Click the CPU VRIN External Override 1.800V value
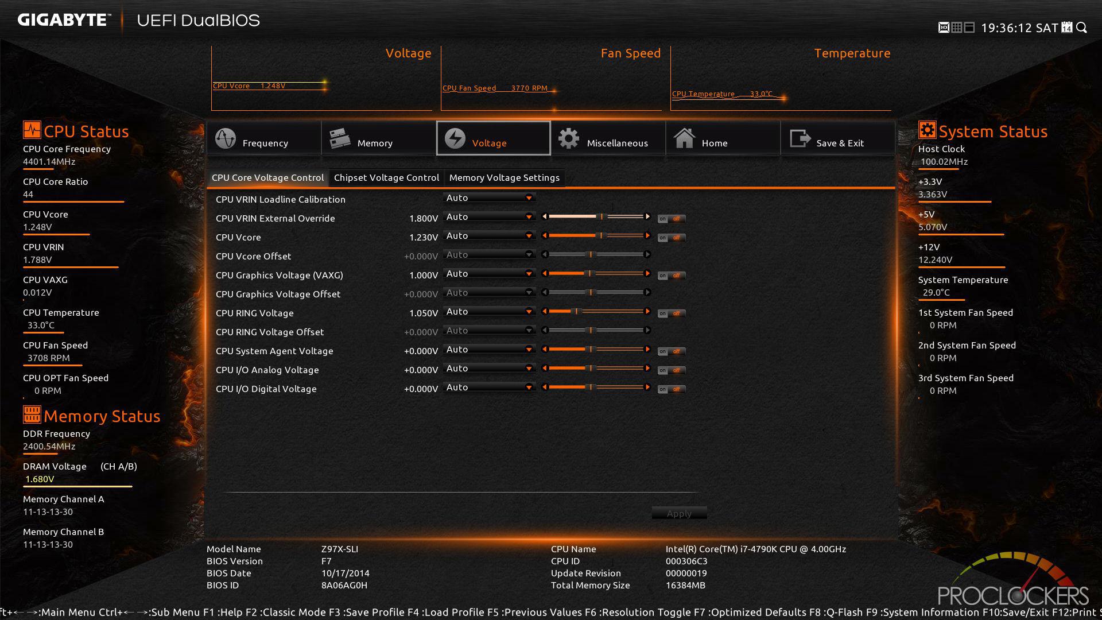This screenshot has height=620, width=1102. point(424,218)
